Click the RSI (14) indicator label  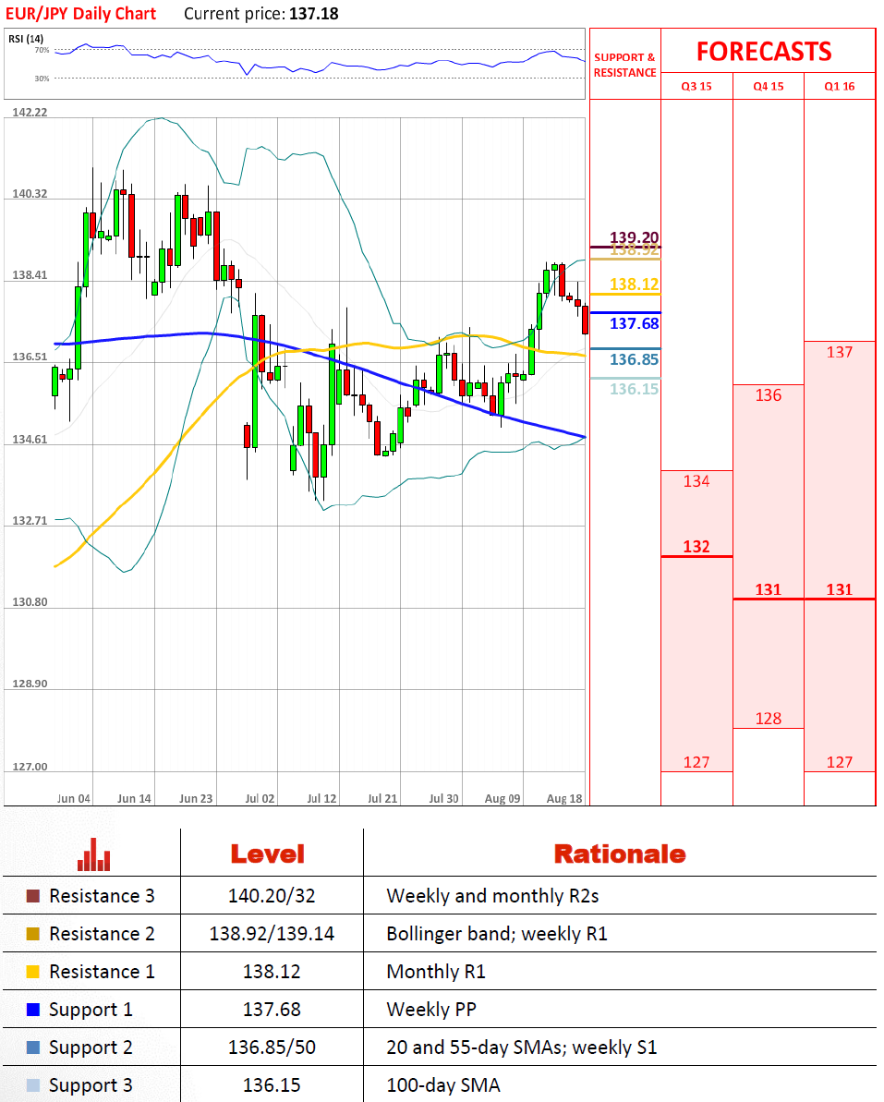tap(26, 39)
